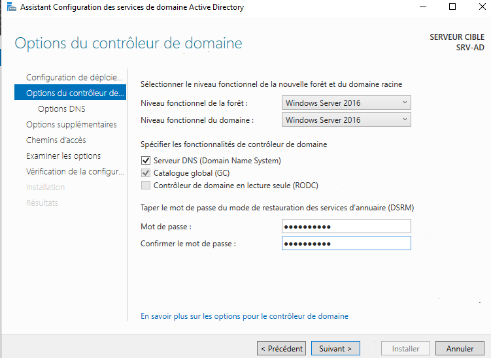
Task: Open the domain functional level dropdown
Action: [347, 120]
